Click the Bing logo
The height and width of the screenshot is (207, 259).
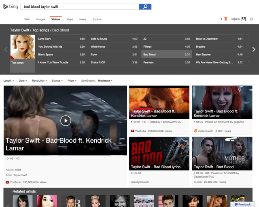11,6
